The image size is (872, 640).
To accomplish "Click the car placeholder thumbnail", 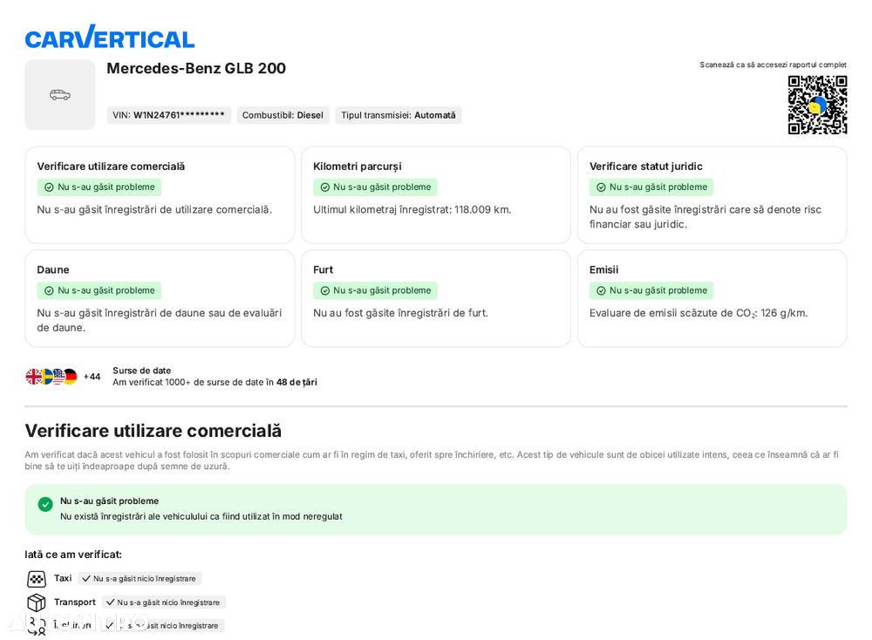I will pos(60,94).
